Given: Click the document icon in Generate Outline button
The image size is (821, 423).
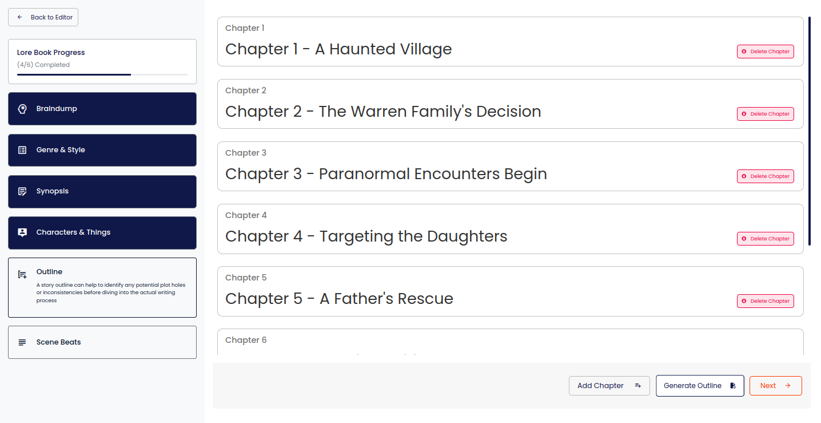Looking at the screenshot, I should (x=734, y=385).
